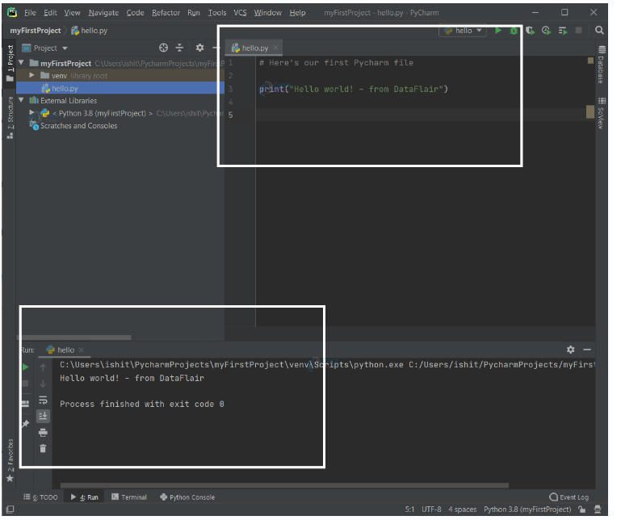Collapse the External Libraries node
This screenshot has height=520, width=621.
pyautogui.click(x=21, y=100)
